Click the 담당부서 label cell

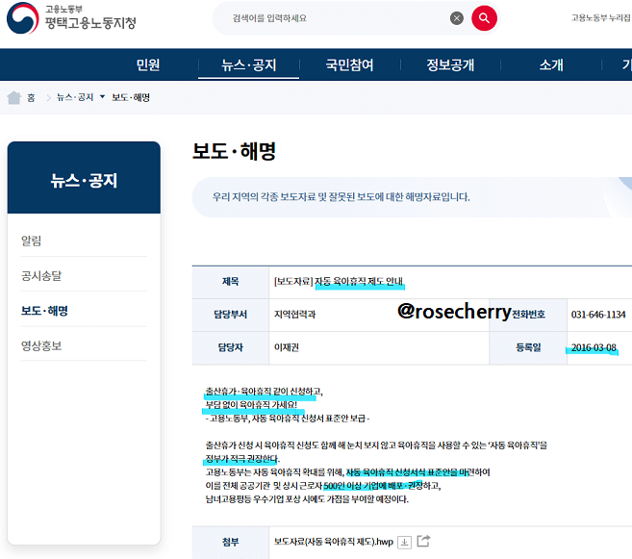tap(230, 315)
